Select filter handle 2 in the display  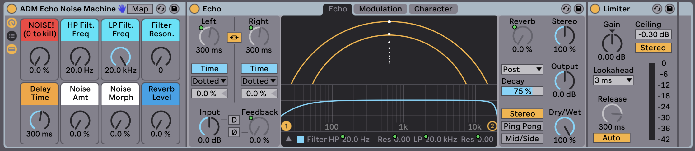[492, 126]
